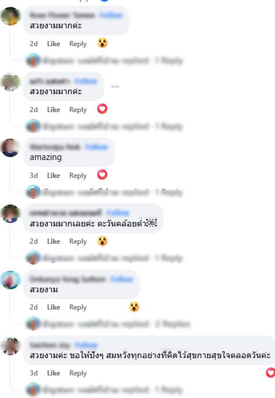Click the wow reaction emoji under first comment

point(102,43)
